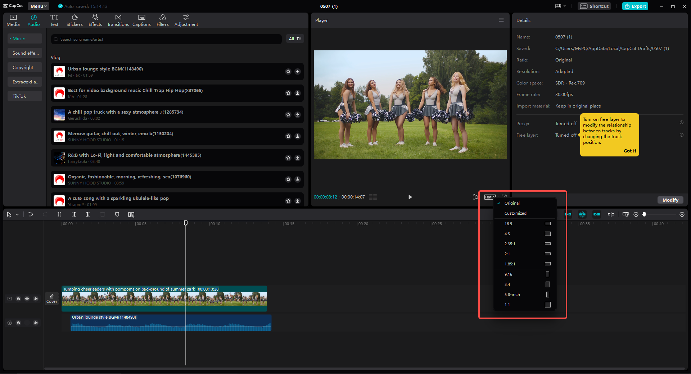Image resolution: width=691 pixels, height=374 pixels.
Task: Expand the selection tool dropdown arrow
Action: coord(17,214)
